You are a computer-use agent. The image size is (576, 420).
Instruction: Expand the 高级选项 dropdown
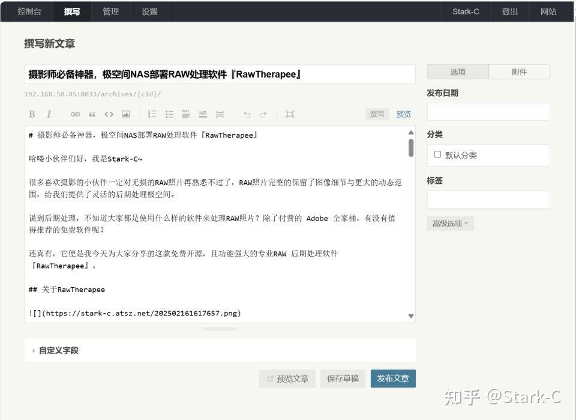pyautogui.click(x=451, y=224)
